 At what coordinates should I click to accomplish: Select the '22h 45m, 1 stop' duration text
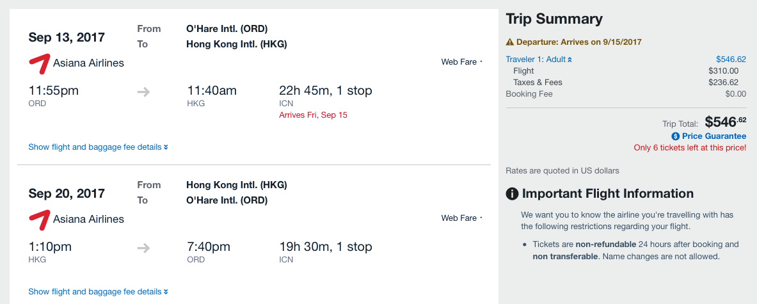[x=326, y=91]
